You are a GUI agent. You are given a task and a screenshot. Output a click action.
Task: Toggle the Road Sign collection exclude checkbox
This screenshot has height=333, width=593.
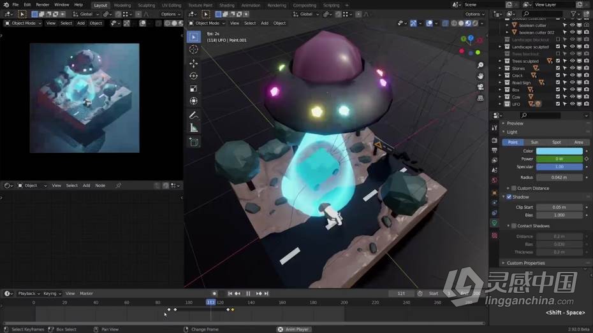click(557, 82)
